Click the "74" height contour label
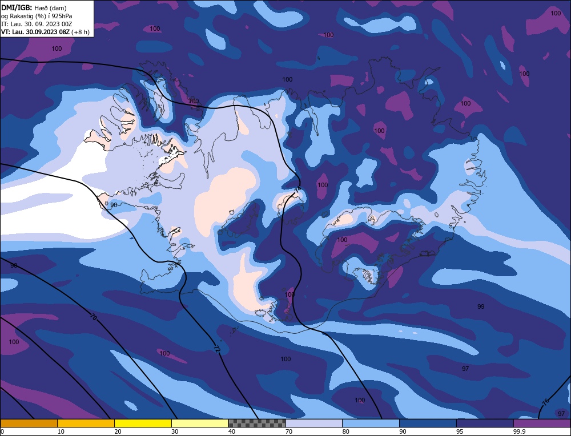Viewport: 571px width, 436px height. point(298,189)
